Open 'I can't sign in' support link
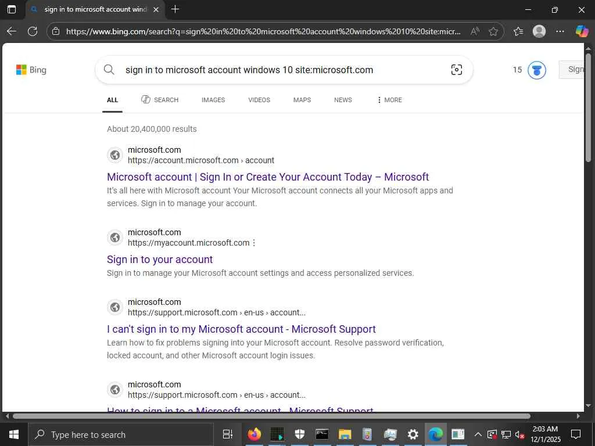 click(241, 329)
